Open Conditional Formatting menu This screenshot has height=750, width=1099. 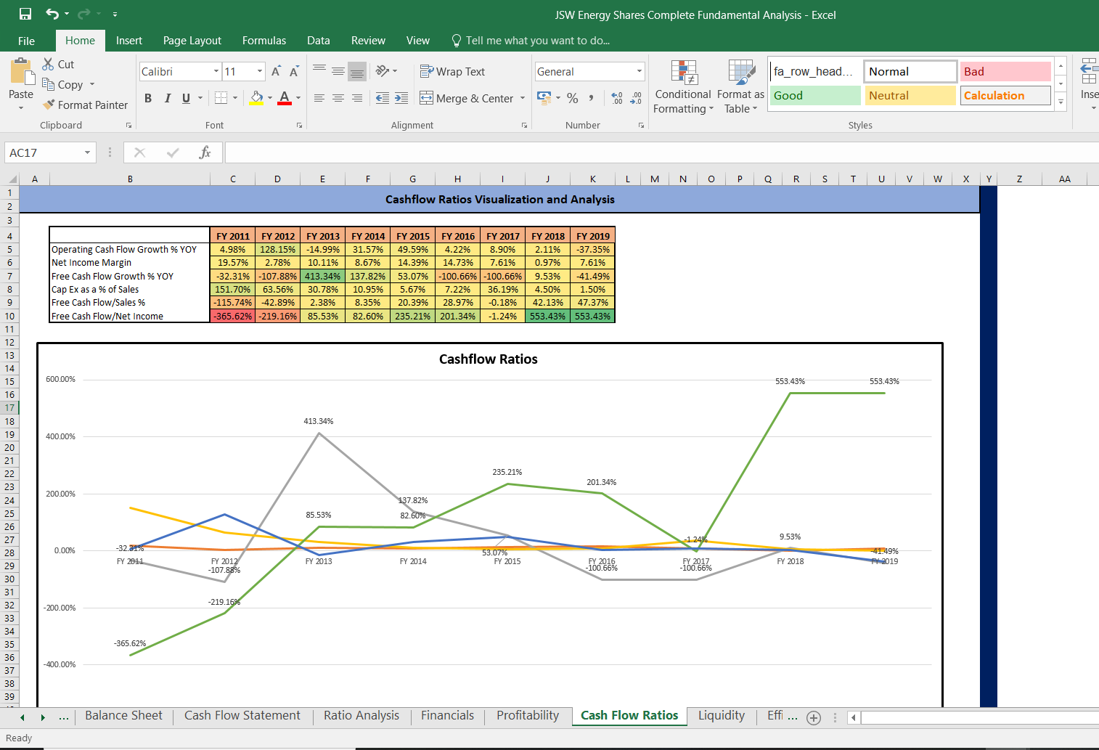(683, 86)
